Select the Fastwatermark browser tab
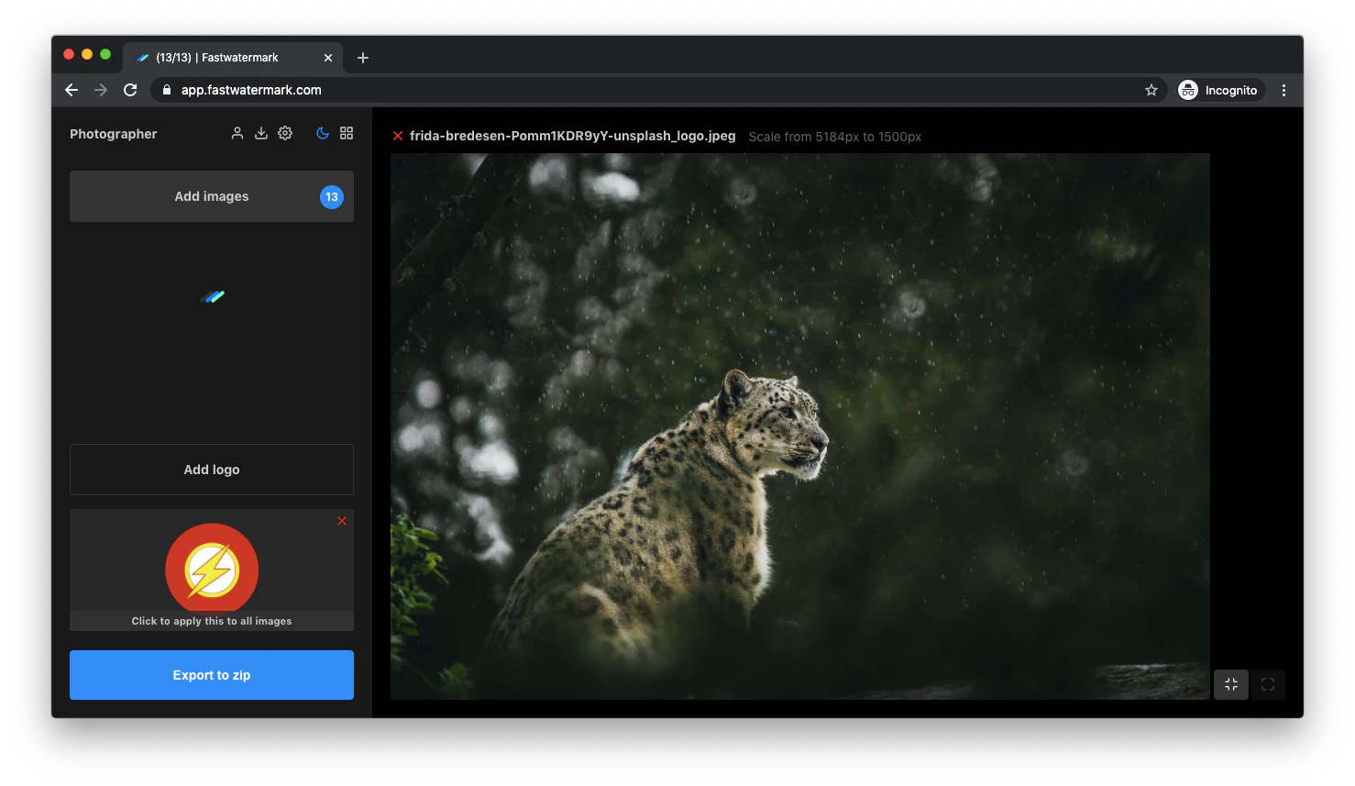 click(x=230, y=57)
